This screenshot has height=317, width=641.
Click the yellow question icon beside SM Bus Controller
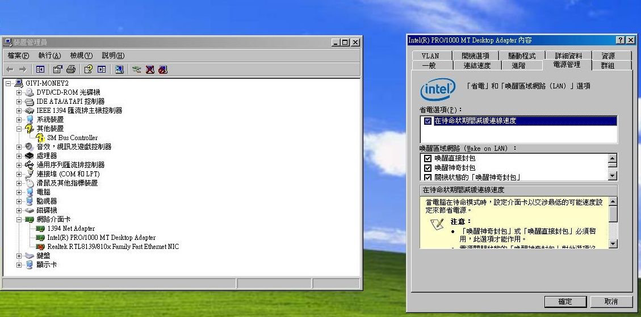40,138
